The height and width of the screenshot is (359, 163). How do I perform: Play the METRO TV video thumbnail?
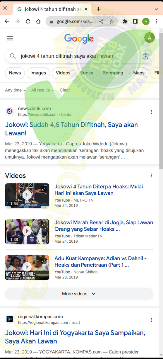[x=27, y=196]
